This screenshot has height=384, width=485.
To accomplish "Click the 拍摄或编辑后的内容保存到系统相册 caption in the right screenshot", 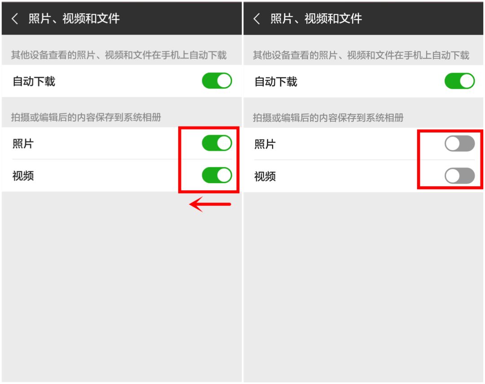I will point(328,118).
